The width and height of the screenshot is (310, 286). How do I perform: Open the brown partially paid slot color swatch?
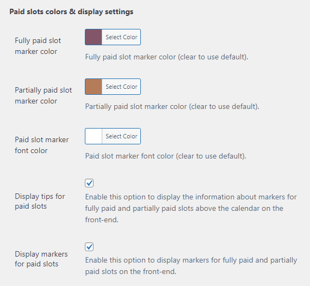(x=94, y=87)
